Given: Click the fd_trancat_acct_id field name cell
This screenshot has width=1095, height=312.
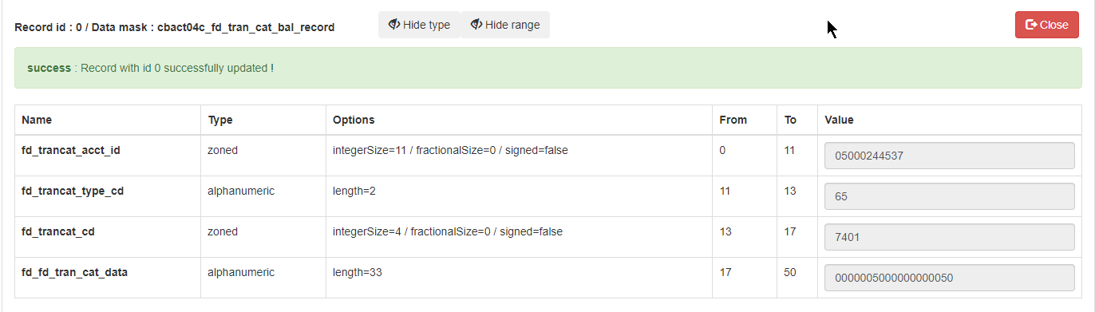Looking at the screenshot, I should coord(108,156).
